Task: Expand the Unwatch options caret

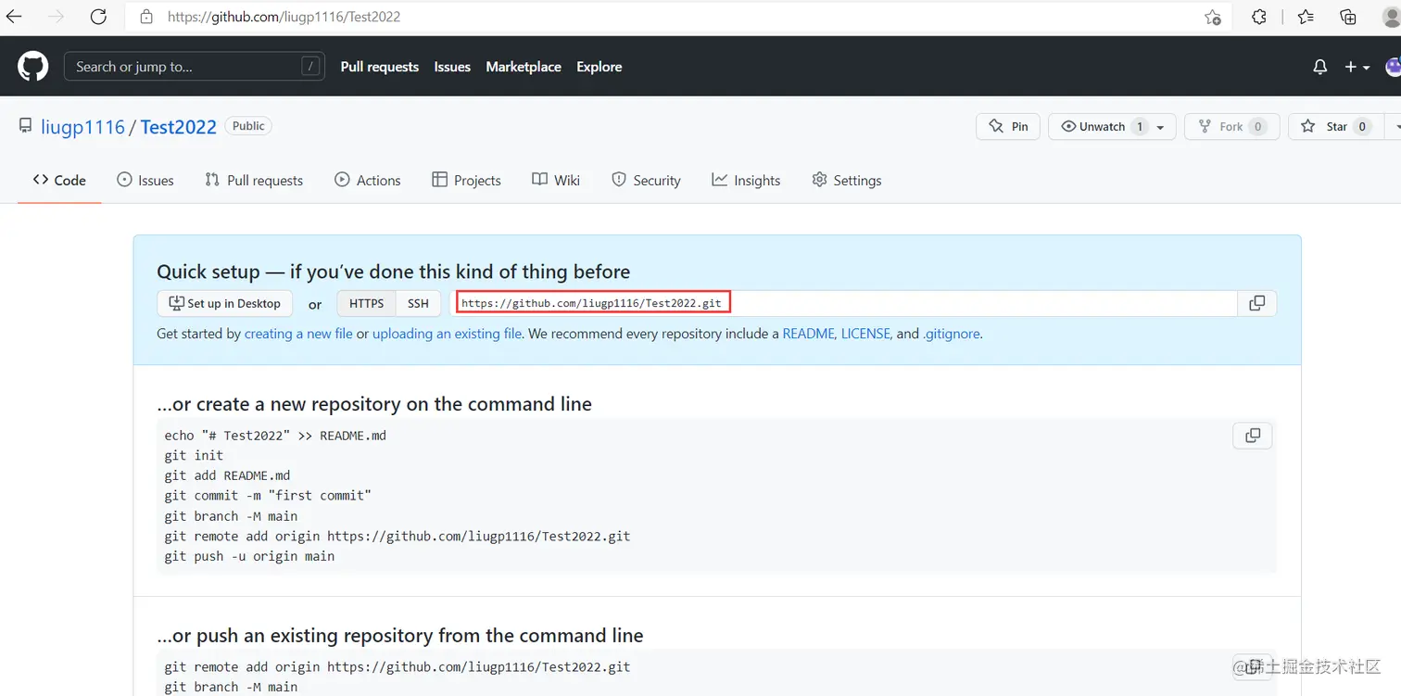Action: (1161, 127)
